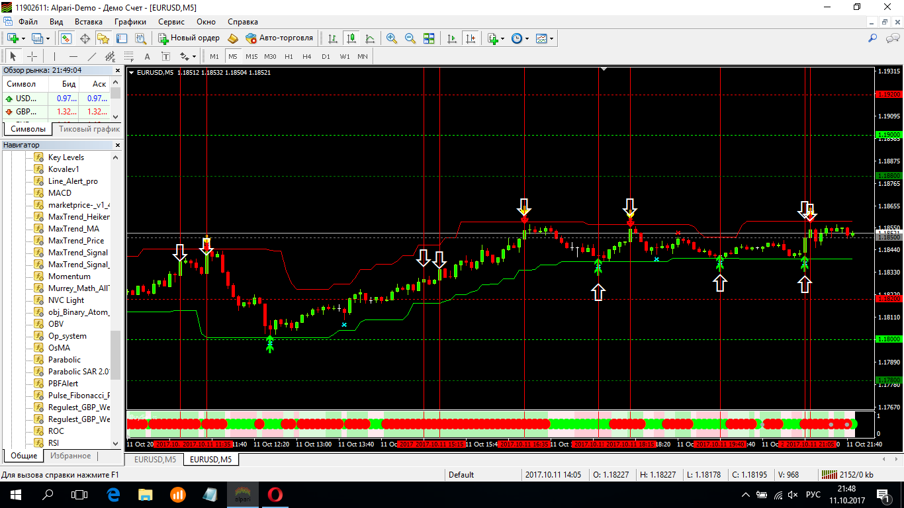Toggle candlestick chart mode
904x508 pixels.
(351, 38)
